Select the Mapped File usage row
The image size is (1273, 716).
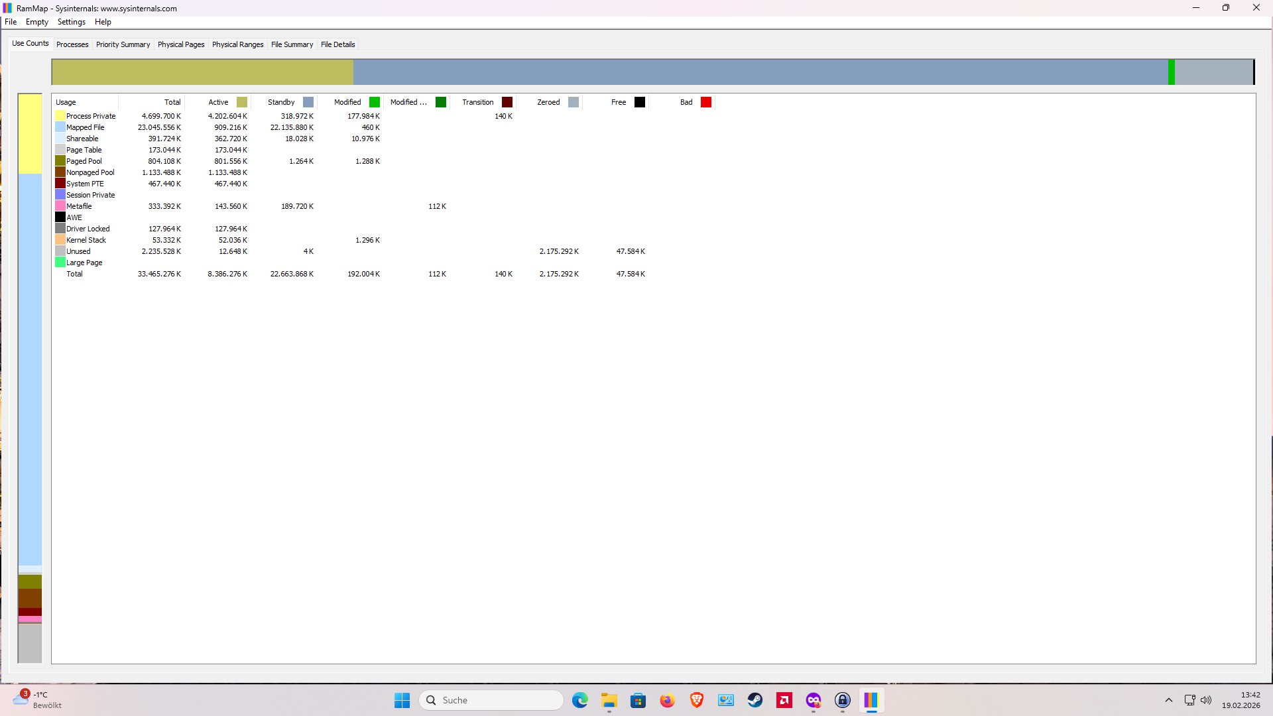pos(85,127)
